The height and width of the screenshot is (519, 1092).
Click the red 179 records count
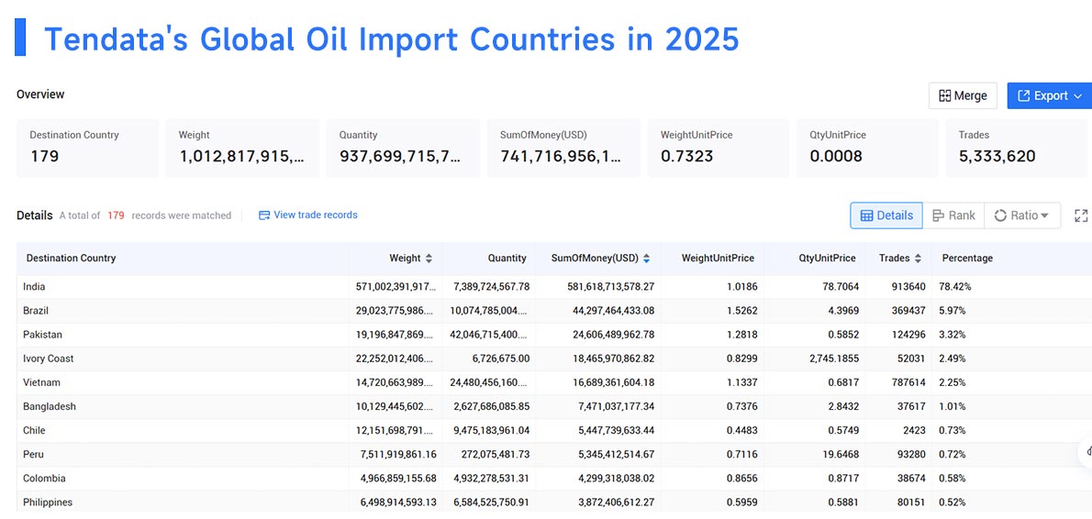tap(116, 215)
